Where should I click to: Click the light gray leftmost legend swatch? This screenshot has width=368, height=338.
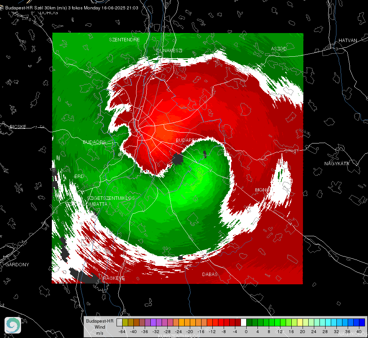tap(120, 322)
